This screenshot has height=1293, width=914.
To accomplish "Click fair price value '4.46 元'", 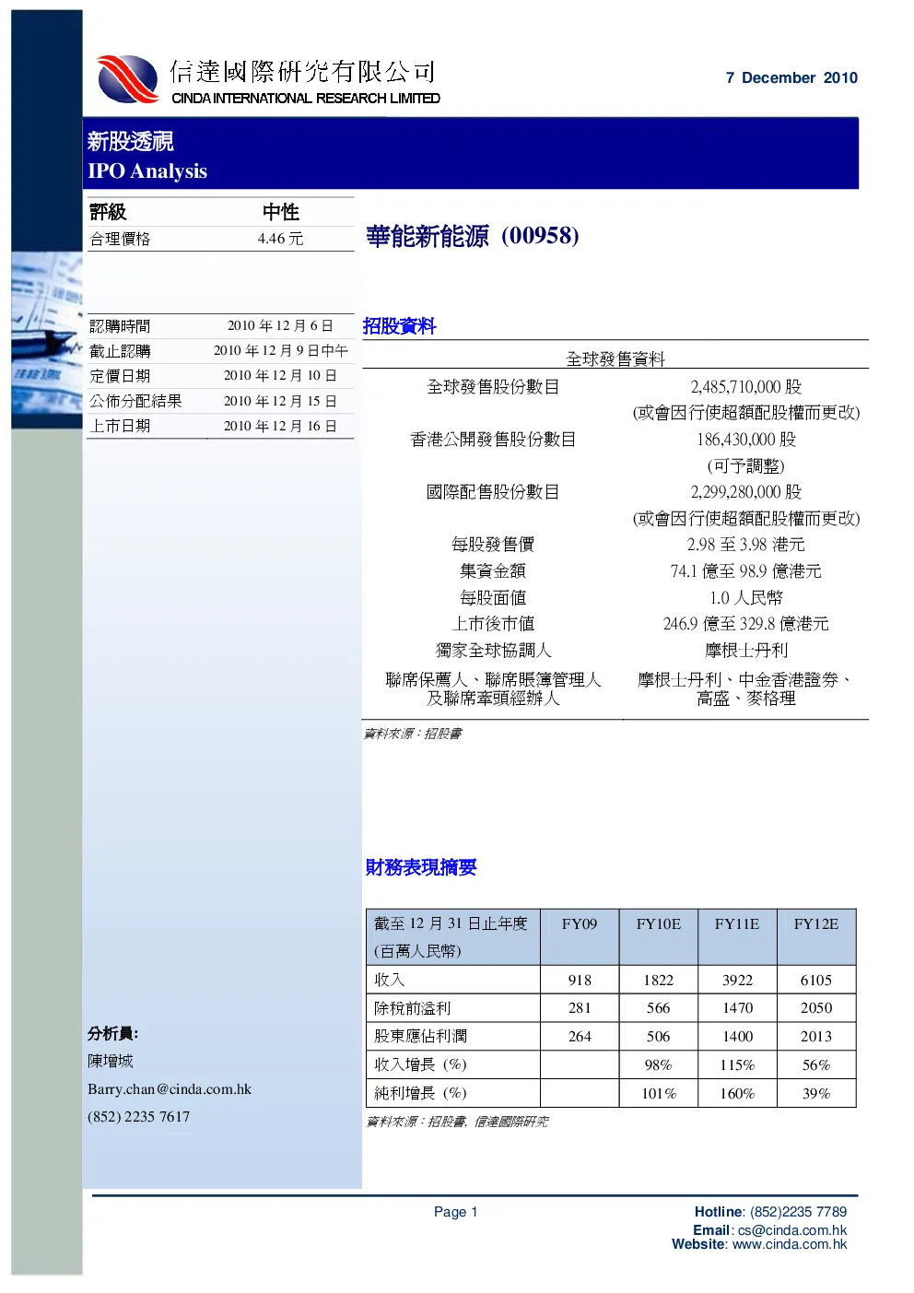I will [280, 239].
